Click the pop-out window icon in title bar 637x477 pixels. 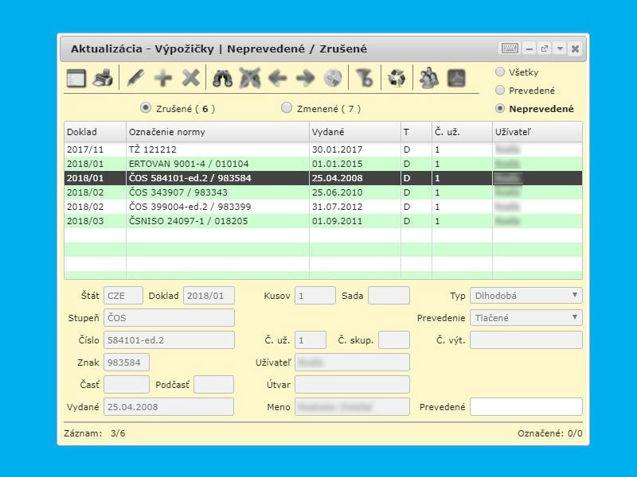545,48
